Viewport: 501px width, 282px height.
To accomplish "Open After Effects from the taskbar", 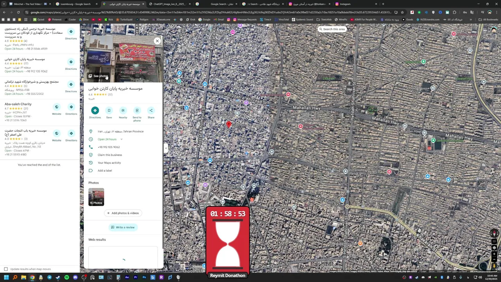I will pos(127,278).
